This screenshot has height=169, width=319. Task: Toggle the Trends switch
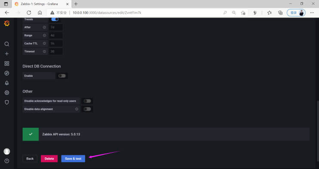pos(55,19)
